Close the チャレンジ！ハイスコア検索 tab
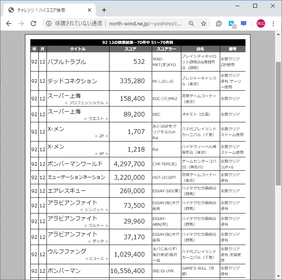Image resolution: width=282 pixels, height=280 pixels. pos(90,10)
